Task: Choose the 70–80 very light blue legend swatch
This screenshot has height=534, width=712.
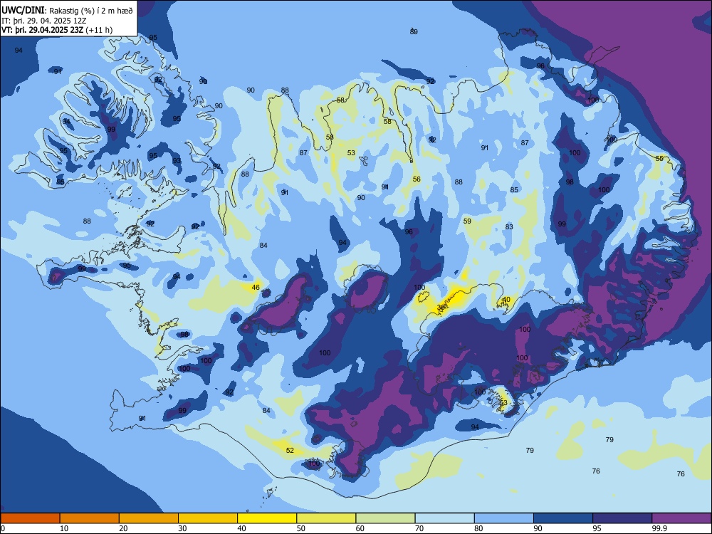Action: [x=445, y=518]
